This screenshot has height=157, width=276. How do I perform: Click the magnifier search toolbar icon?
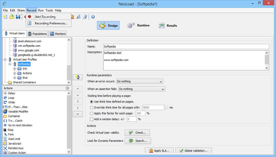[x=78, y=17]
